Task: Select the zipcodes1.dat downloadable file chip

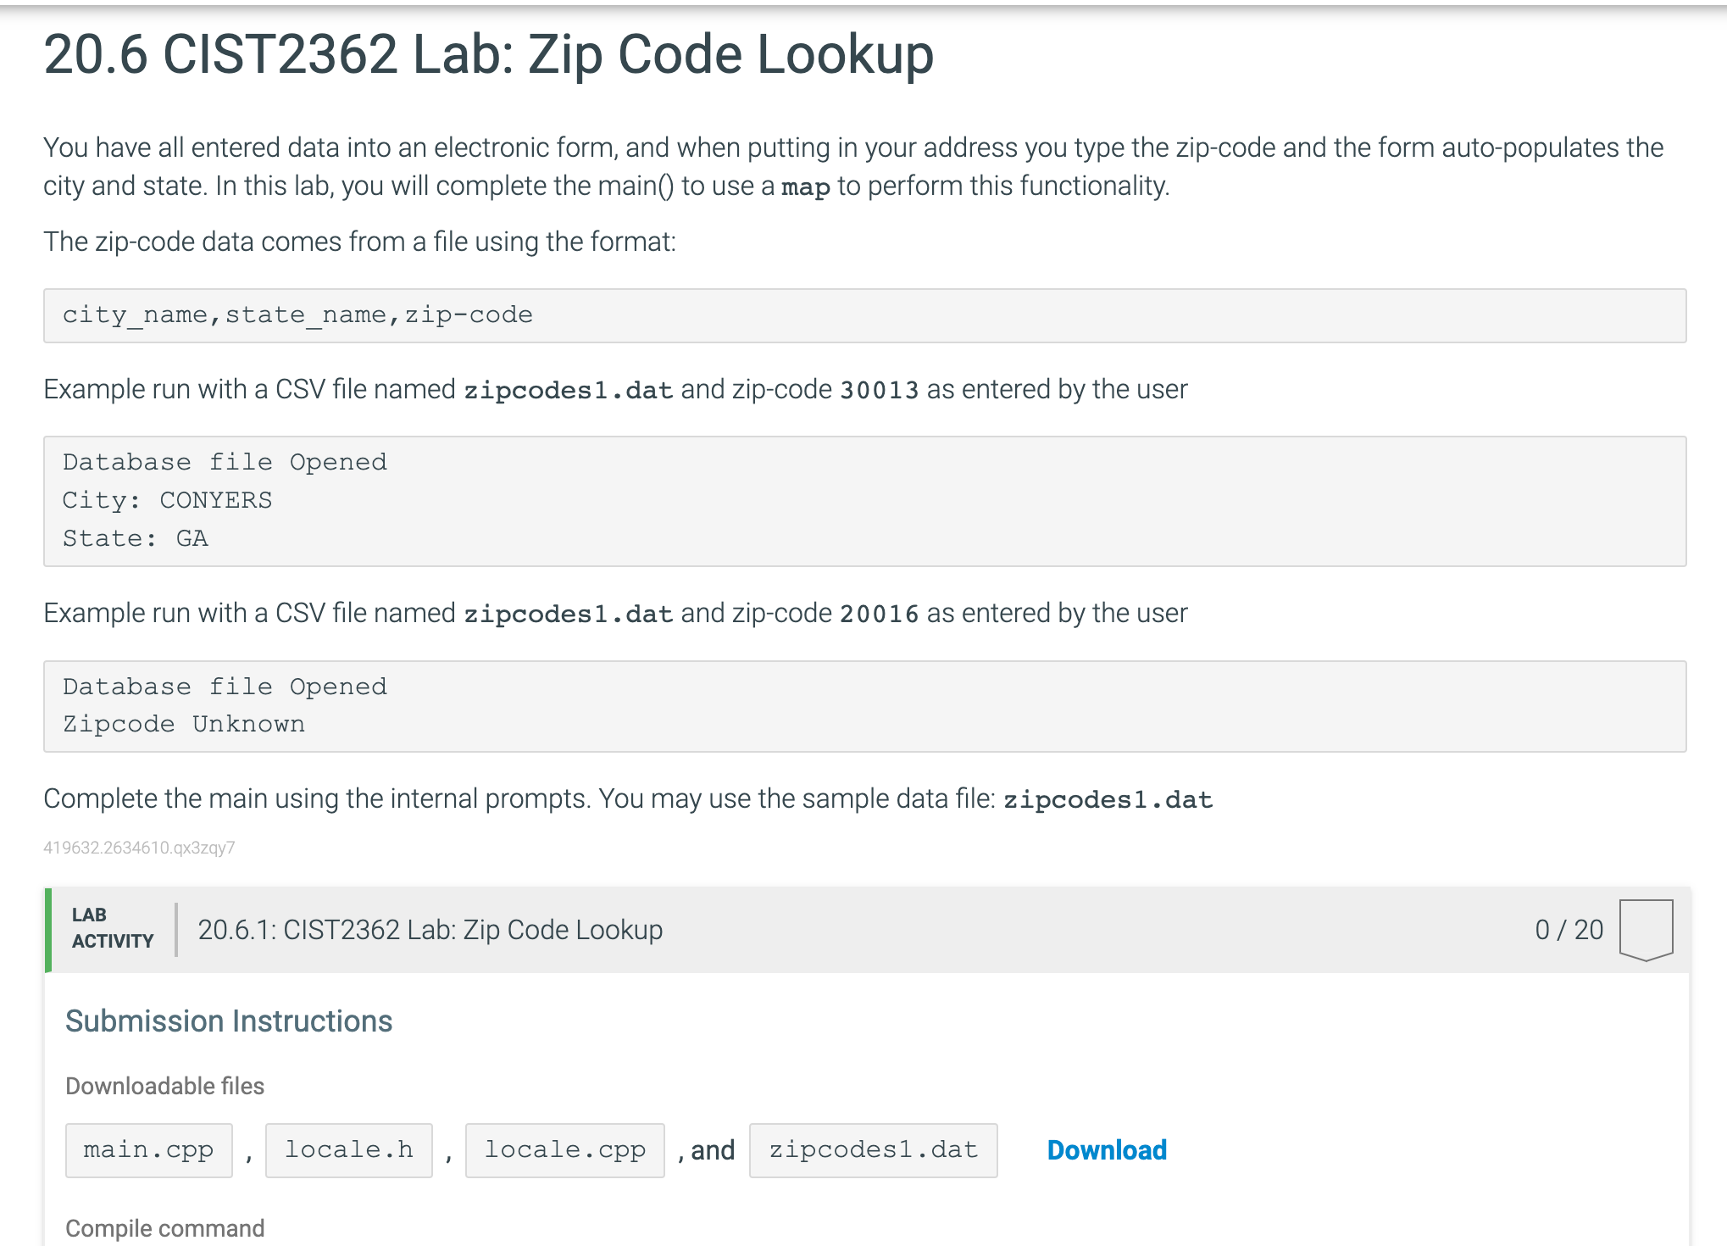Action: (872, 1149)
